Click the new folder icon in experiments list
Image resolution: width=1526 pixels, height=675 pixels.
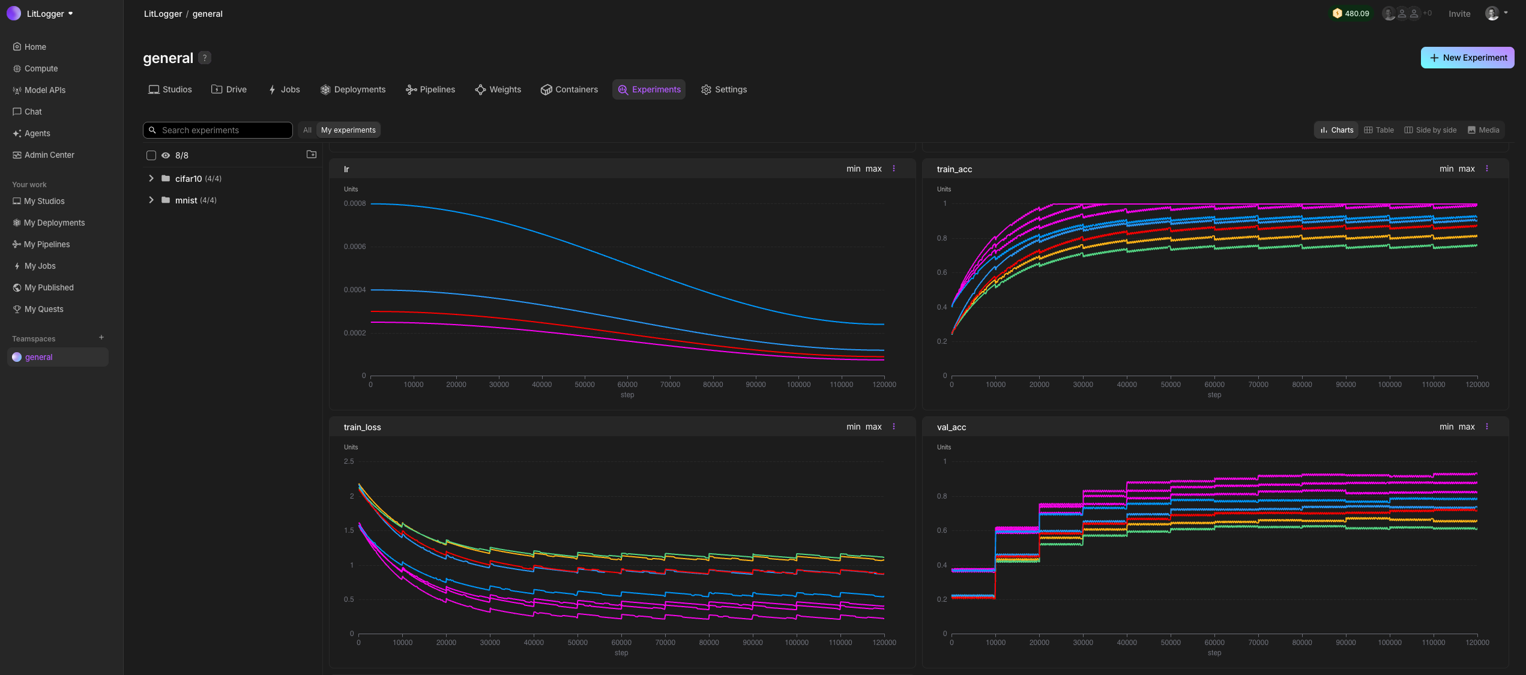[x=312, y=155]
